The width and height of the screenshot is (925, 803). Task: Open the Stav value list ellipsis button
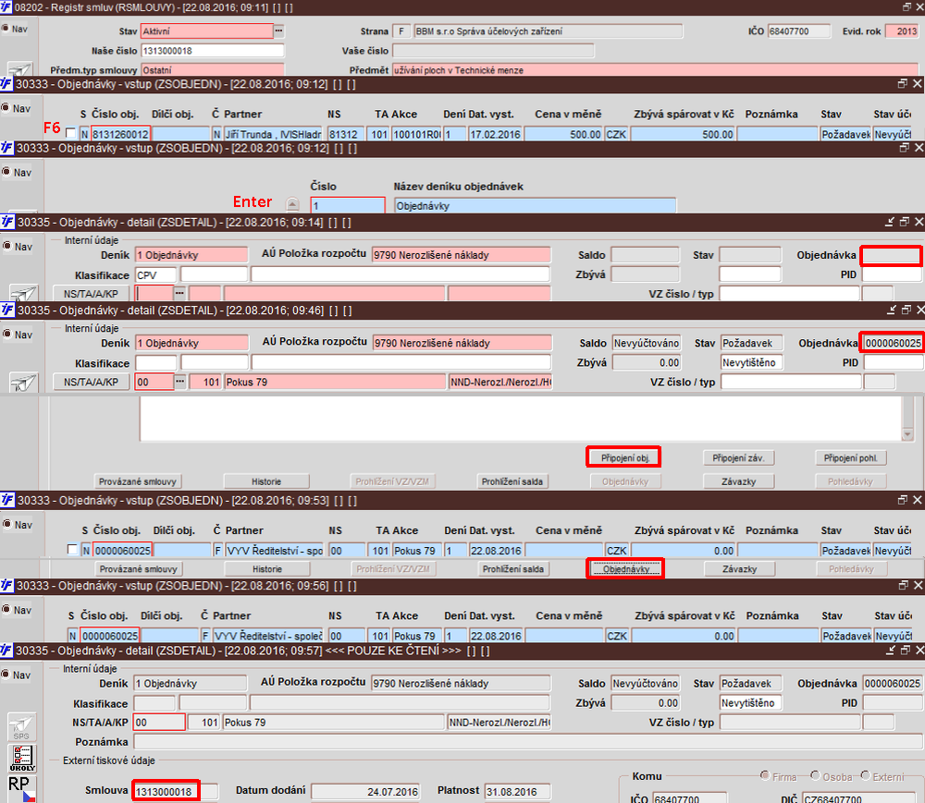coord(279,30)
